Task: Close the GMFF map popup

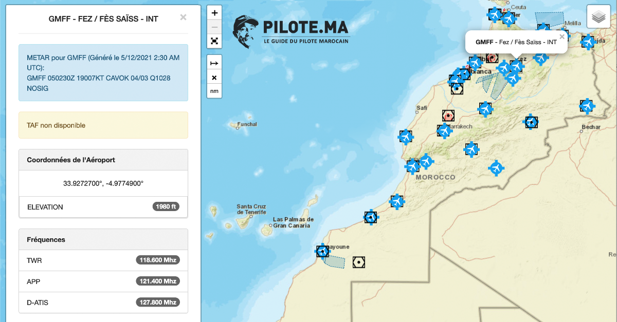Action: pos(561,37)
